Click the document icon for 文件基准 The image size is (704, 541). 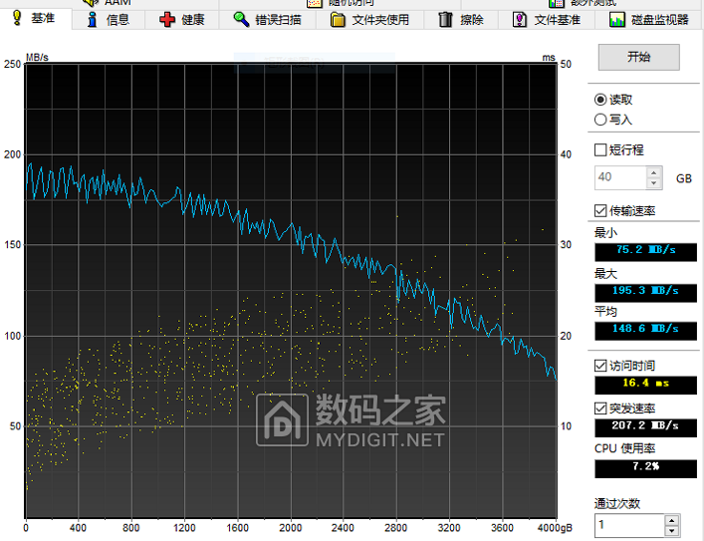point(520,19)
